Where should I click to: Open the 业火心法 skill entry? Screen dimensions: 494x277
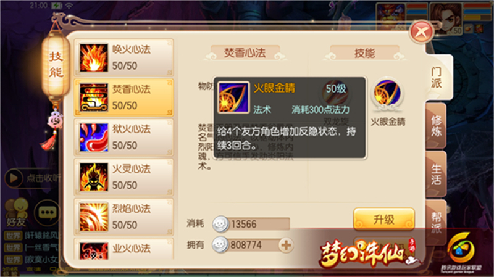tap(124, 249)
